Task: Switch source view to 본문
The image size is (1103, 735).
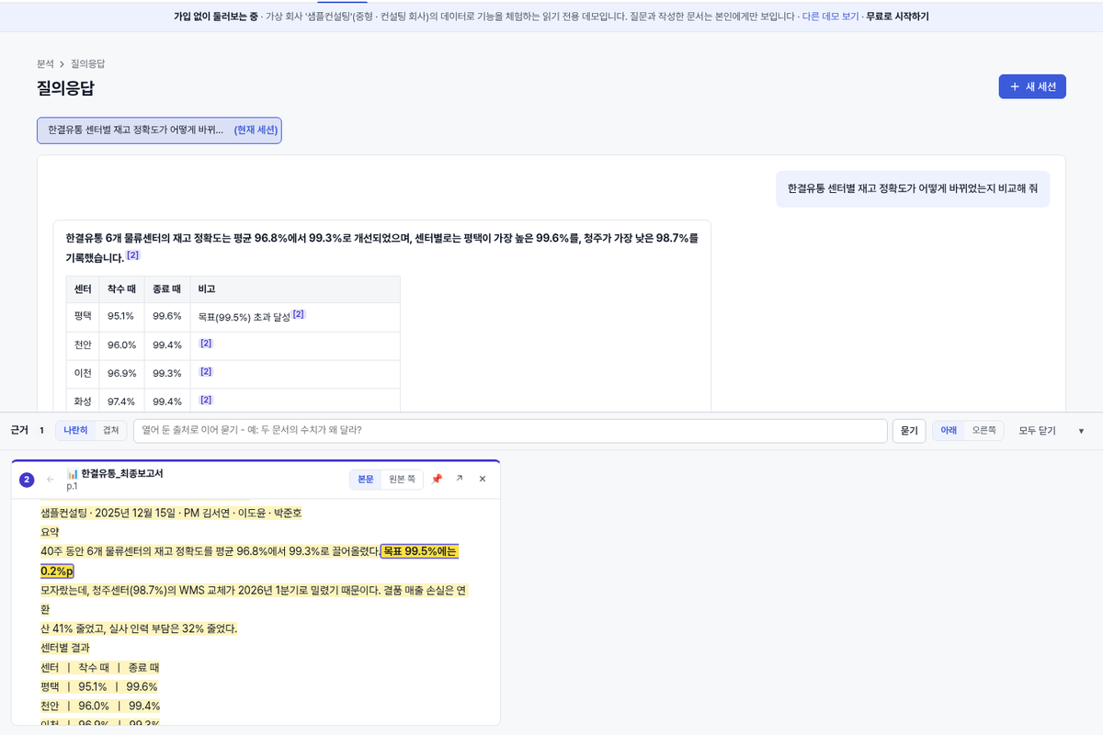Action: tap(366, 479)
